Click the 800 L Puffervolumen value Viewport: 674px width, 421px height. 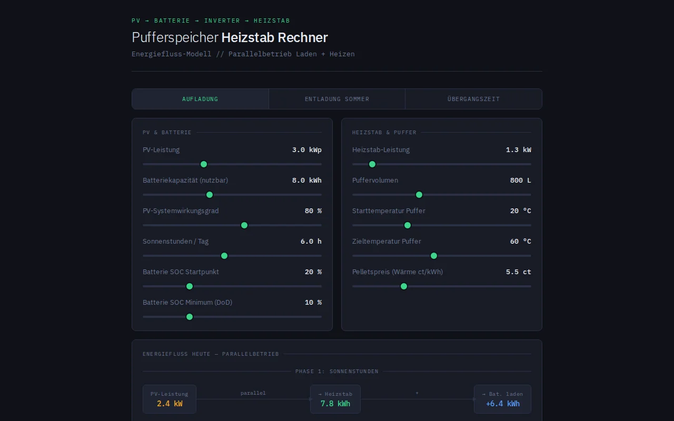tap(521, 181)
